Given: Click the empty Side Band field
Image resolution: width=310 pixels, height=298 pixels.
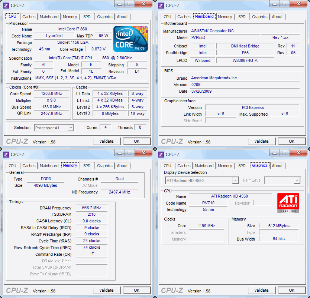Looking at the screenshot, I should [x=221, y=121].
